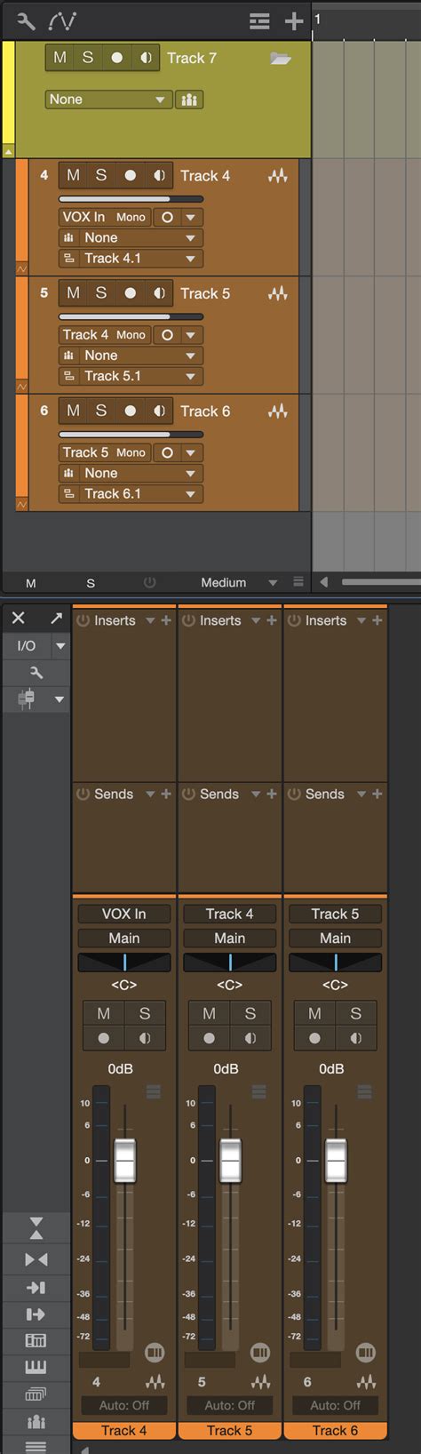Screen dimensions: 421x1454
Task: Open the I/O panel in mixer
Action: click(x=26, y=646)
